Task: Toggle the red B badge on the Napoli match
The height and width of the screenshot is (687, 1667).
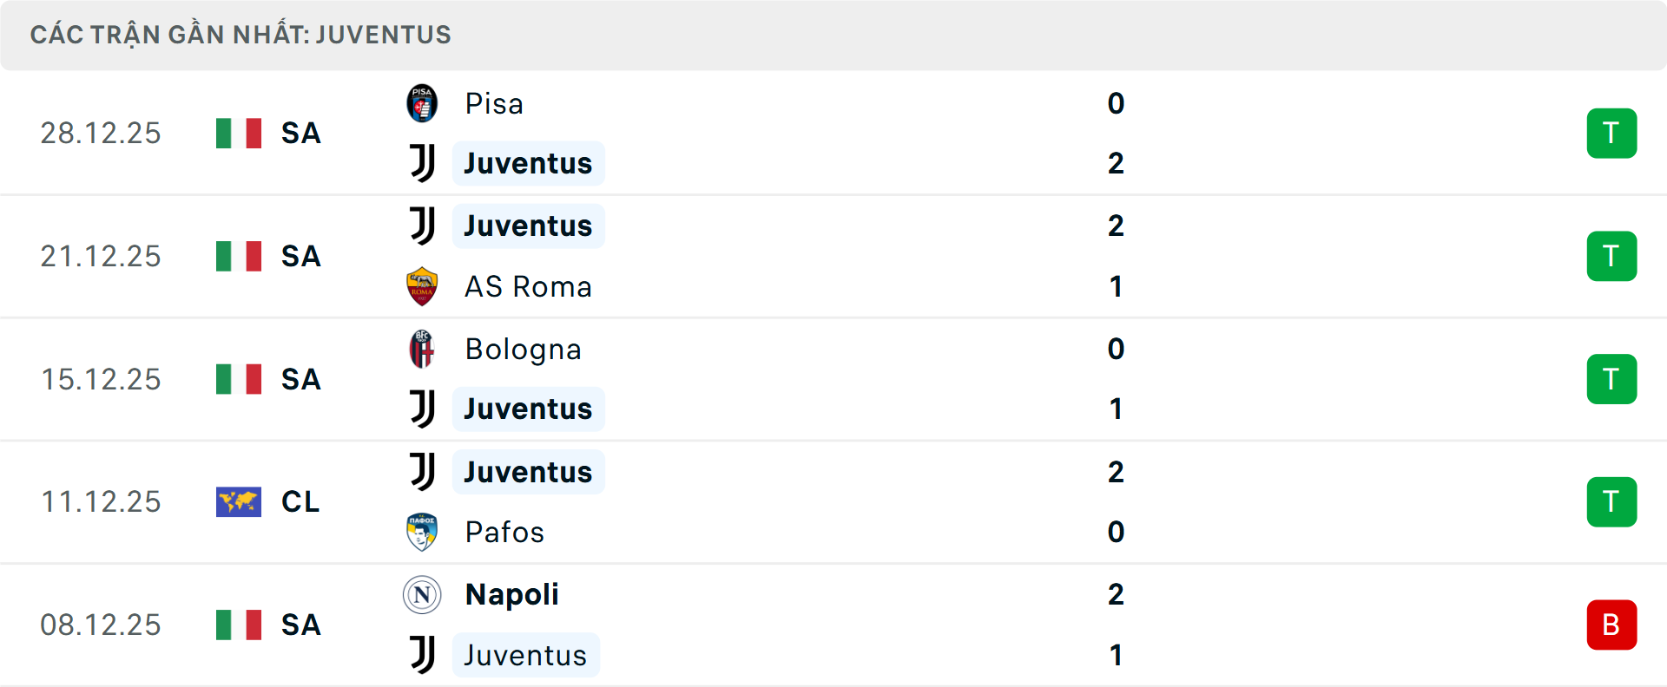Action: (1612, 625)
